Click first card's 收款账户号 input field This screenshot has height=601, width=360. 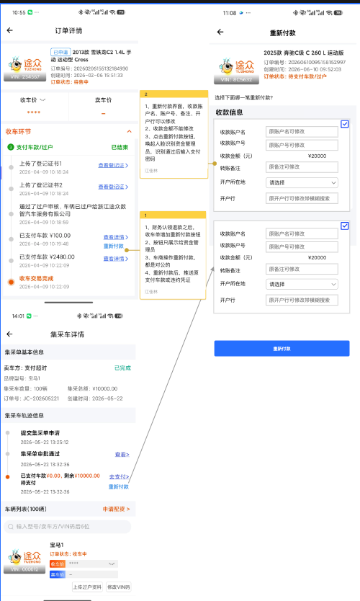click(x=302, y=145)
